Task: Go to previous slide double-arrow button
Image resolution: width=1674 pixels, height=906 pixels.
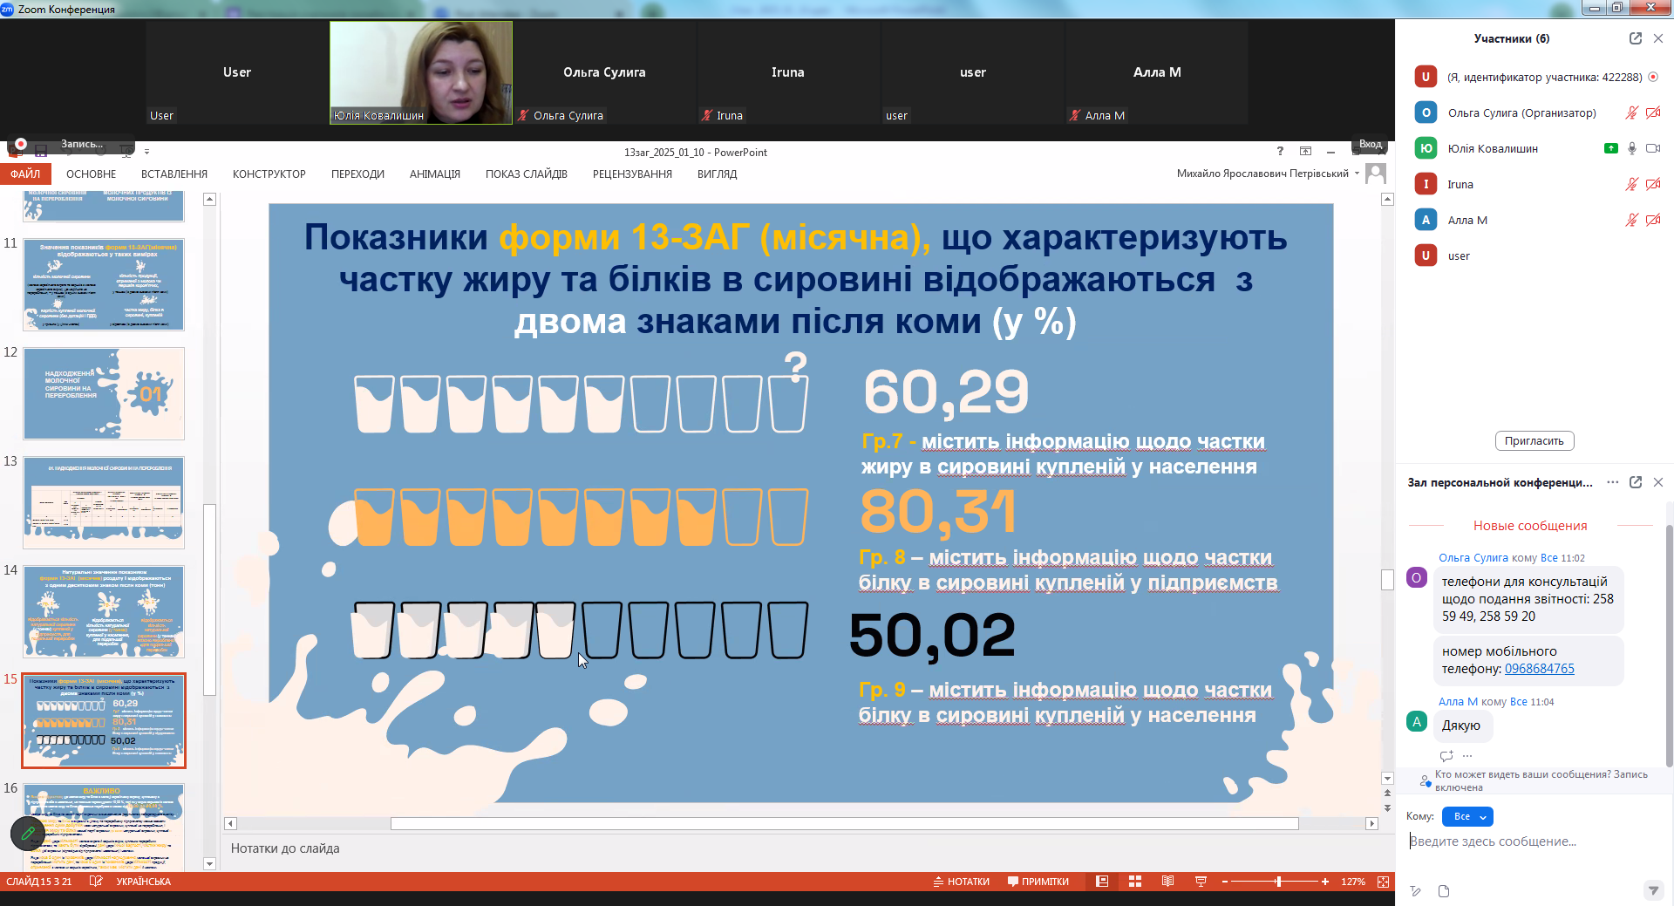Action: [x=1387, y=793]
